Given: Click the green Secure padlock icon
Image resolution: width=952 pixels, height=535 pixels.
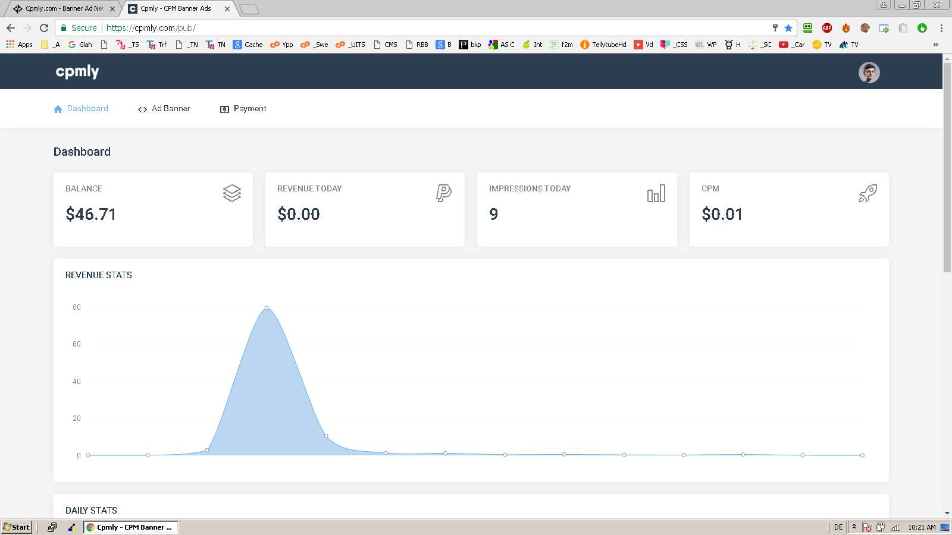Looking at the screenshot, I should point(64,28).
